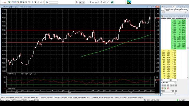The image size is (189, 106).
Task: Click the green A order button
Action: click(165, 88)
